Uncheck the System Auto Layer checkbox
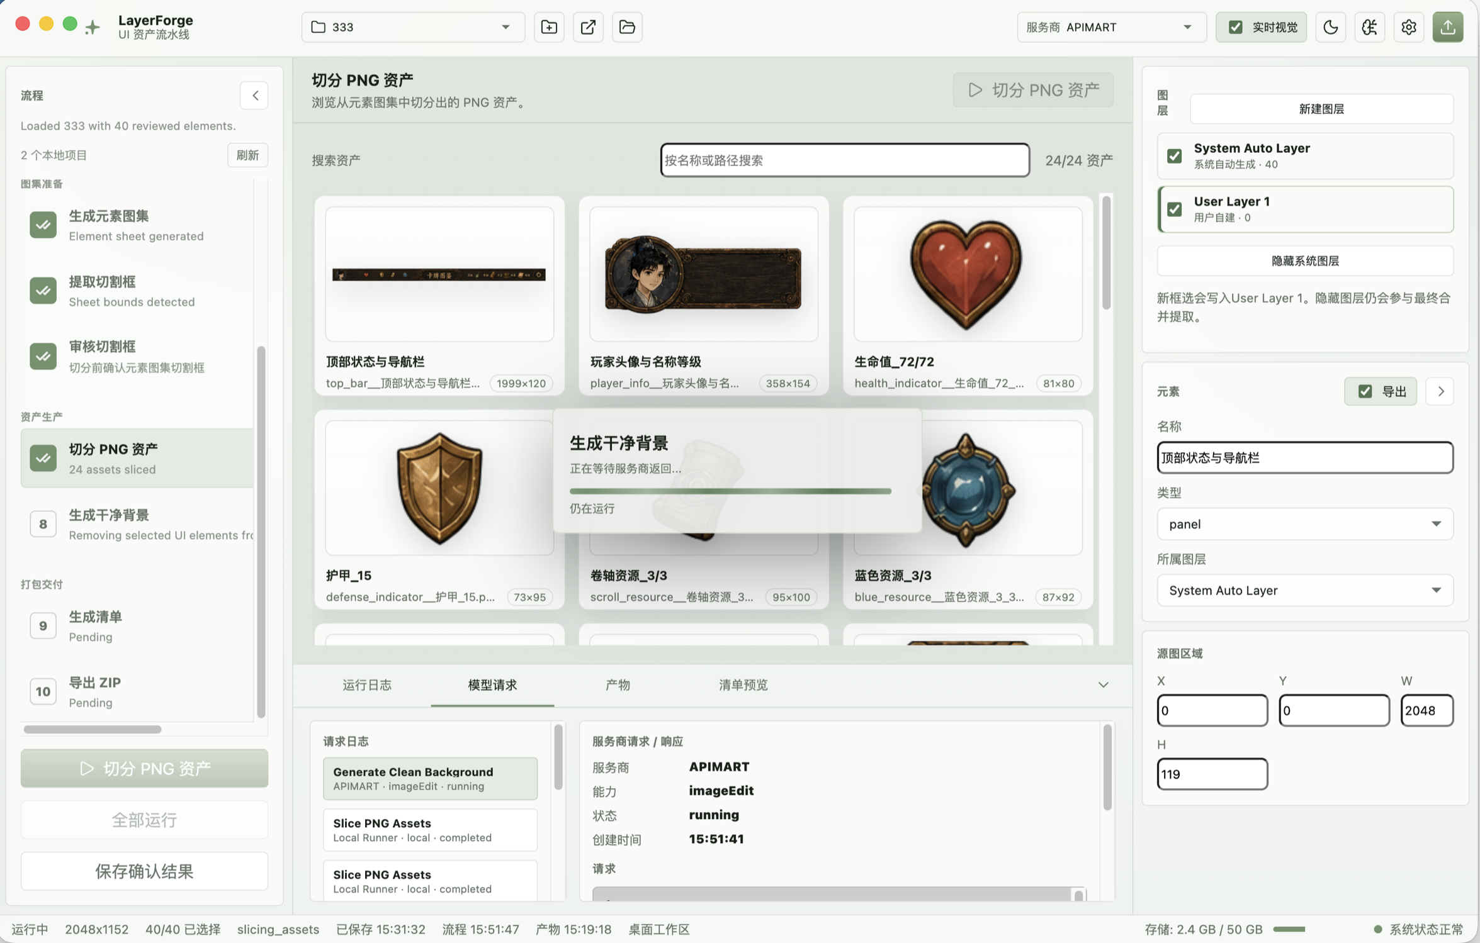This screenshot has height=943, width=1480. click(1175, 155)
